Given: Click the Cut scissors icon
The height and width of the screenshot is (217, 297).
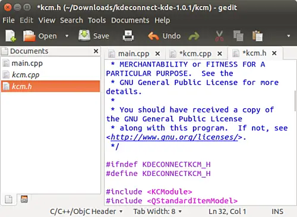Looking at the screenshot, I should coord(219,36).
